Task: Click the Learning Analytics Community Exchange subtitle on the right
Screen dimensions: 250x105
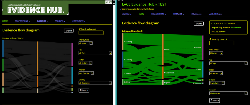Action: (x=138, y=9)
